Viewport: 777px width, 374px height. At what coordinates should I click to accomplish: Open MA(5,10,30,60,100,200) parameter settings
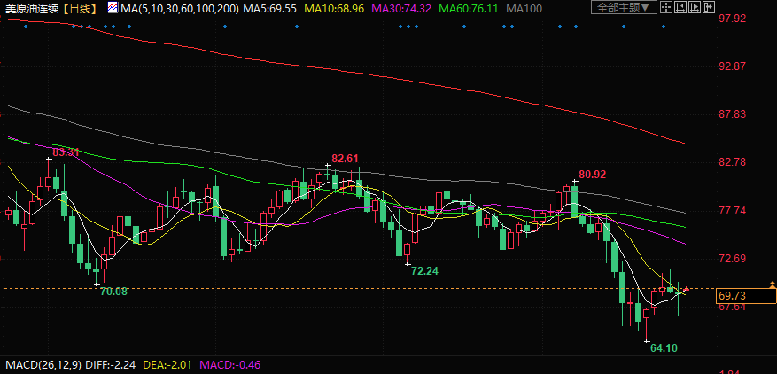(179, 8)
